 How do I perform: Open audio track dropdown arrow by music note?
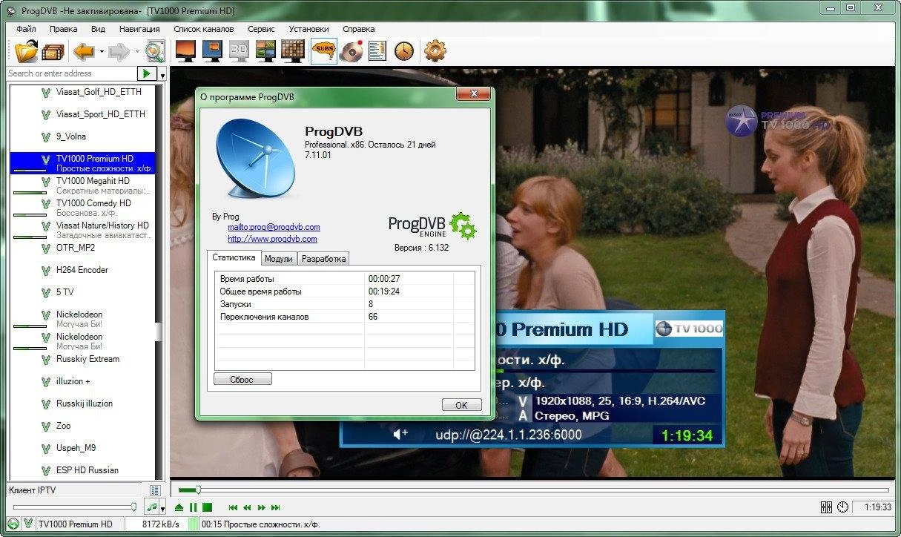(162, 510)
